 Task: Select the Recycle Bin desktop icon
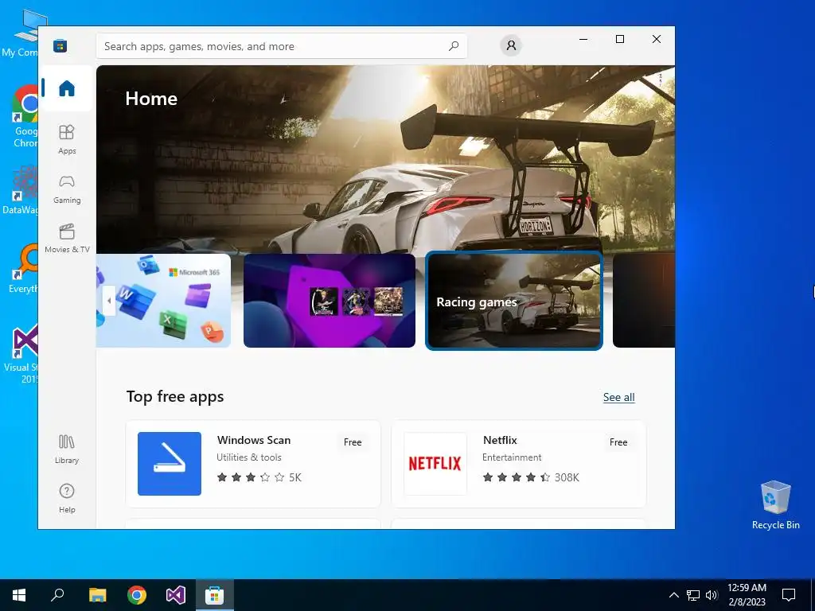tap(775, 505)
